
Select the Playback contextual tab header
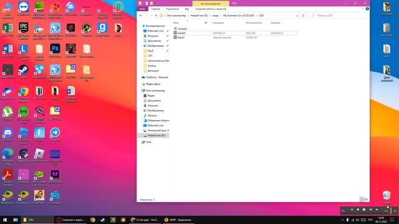pos(211,4)
